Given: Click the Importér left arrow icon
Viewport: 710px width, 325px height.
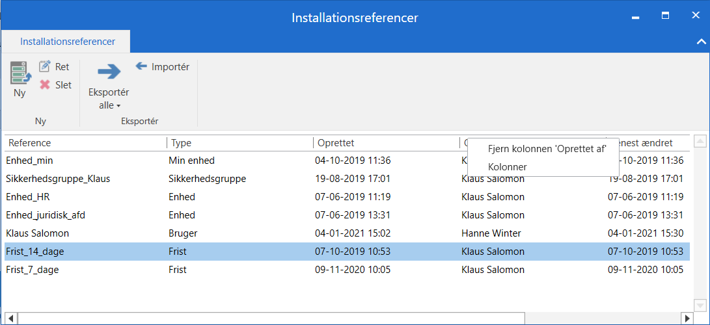Looking at the screenshot, I should click(141, 66).
